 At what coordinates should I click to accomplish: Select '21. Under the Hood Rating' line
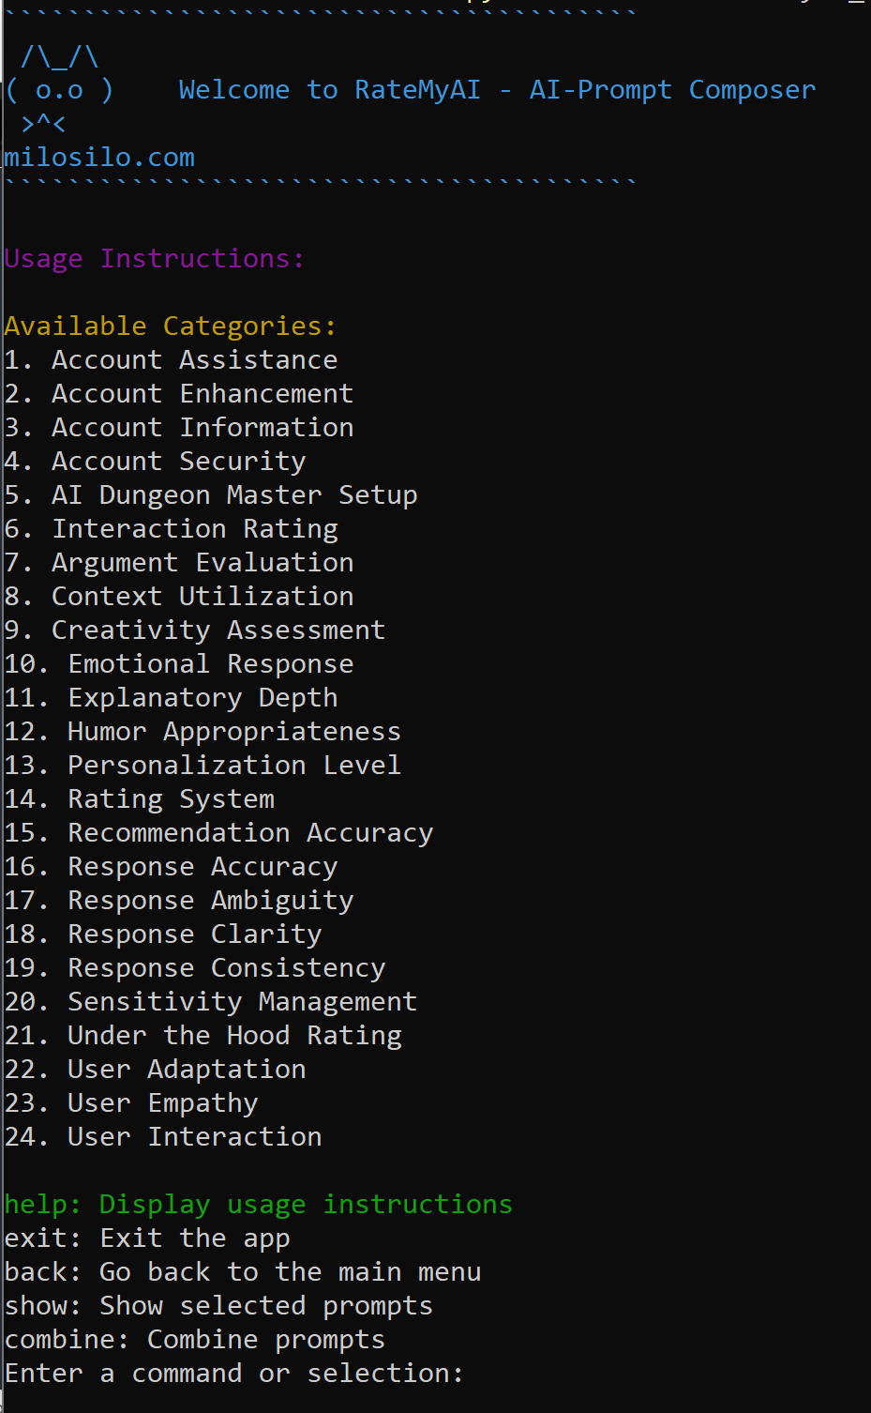[203, 1035]
